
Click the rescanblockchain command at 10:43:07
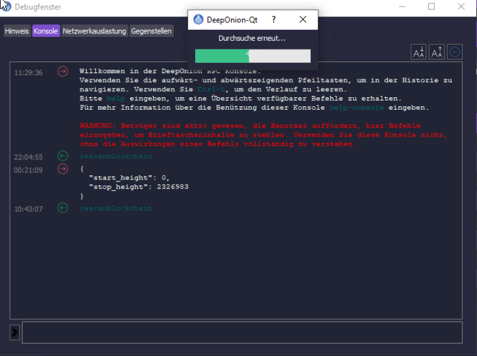click(116, 208)
